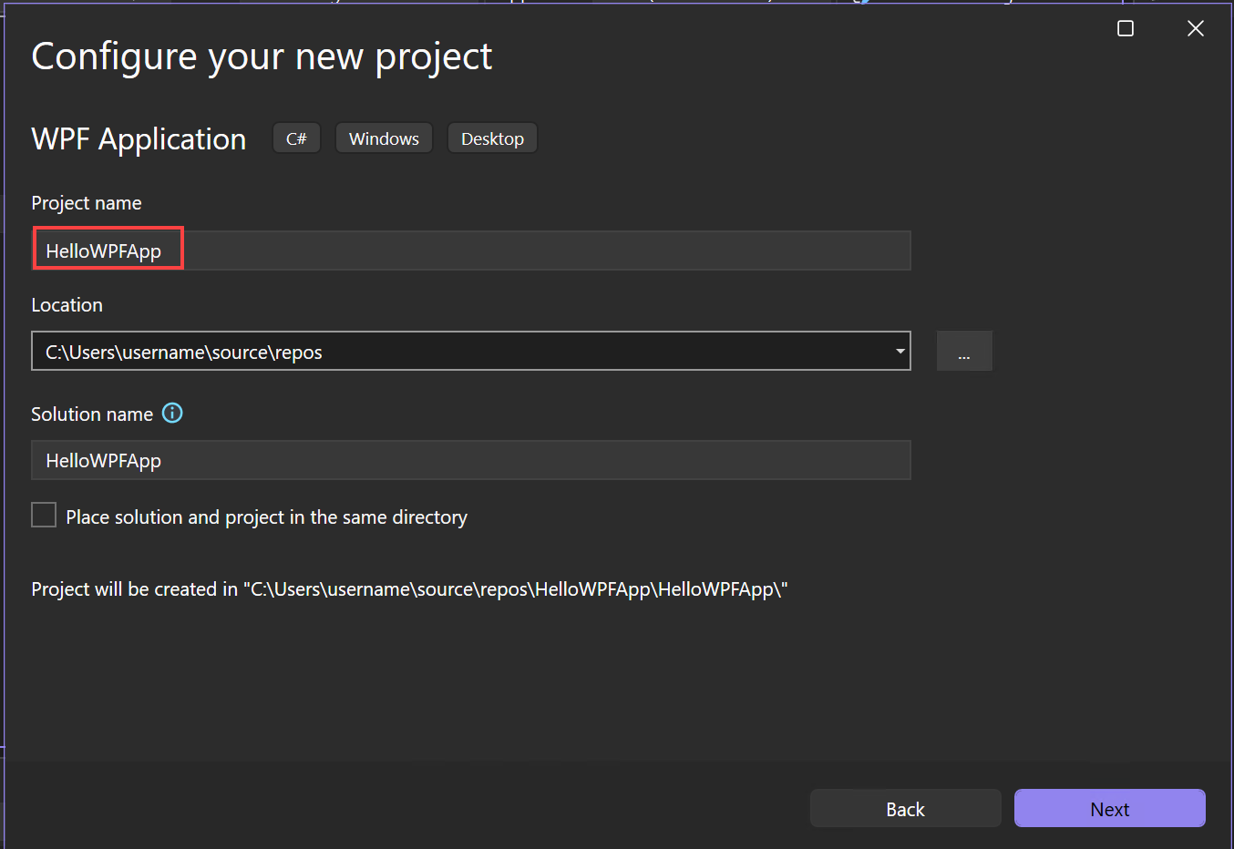Click the Solution name label

tap(92, 414)
